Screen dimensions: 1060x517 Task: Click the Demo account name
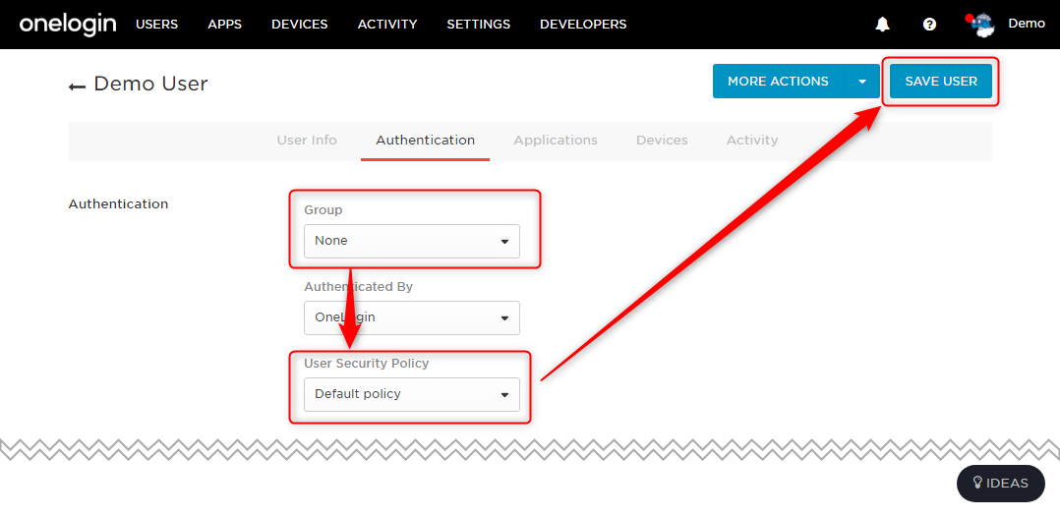[x=1027, y=24]
